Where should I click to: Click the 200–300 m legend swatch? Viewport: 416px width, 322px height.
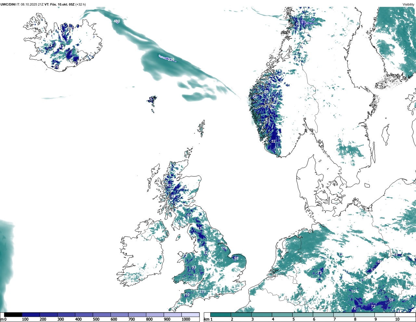tap(49, 315)
